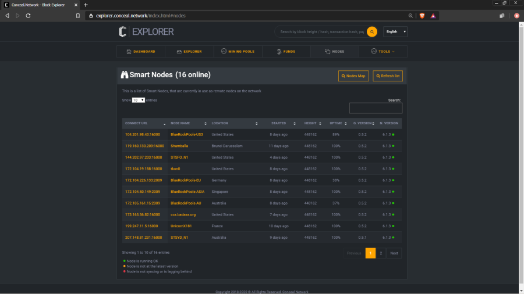Viewport: 524px width, 294px height.
Task: Go back using the browser back arrow
Action: tap(7, 16)
